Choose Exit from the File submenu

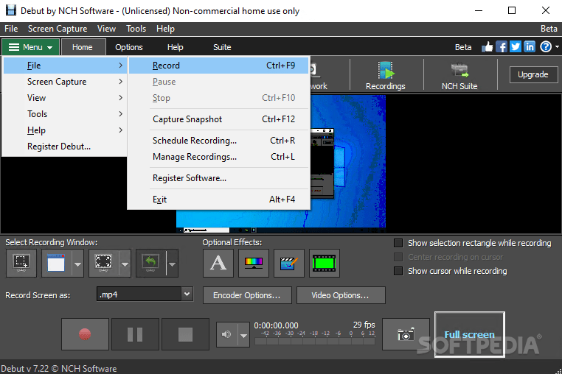pyautogui.click(x=218, y=200)
